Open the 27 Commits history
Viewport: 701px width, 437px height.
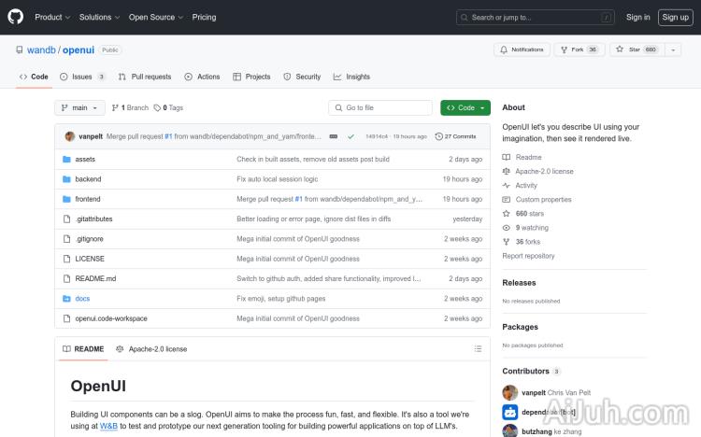click(455, 136)
